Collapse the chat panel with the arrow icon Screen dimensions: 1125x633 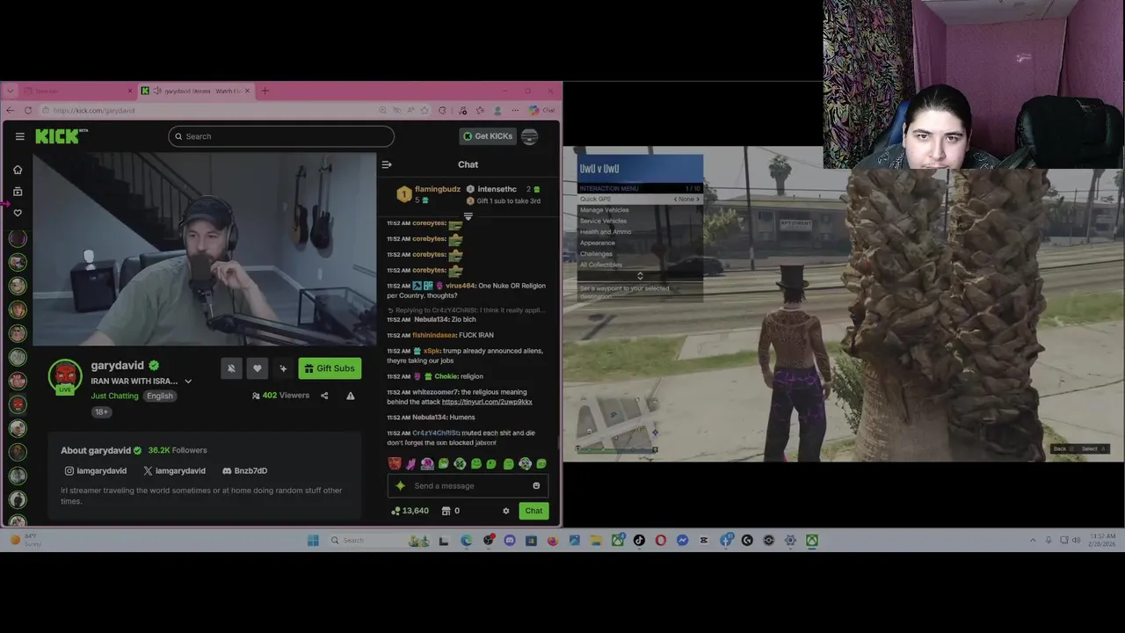[x=386, y=164]
